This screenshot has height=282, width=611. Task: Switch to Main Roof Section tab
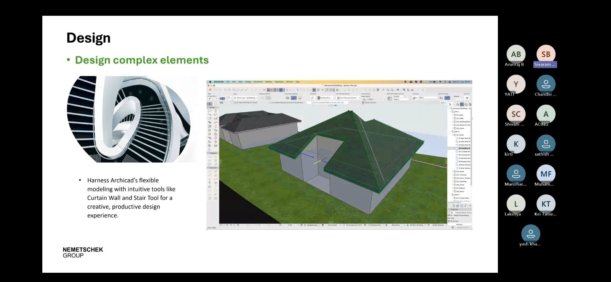tap(287, 103)
